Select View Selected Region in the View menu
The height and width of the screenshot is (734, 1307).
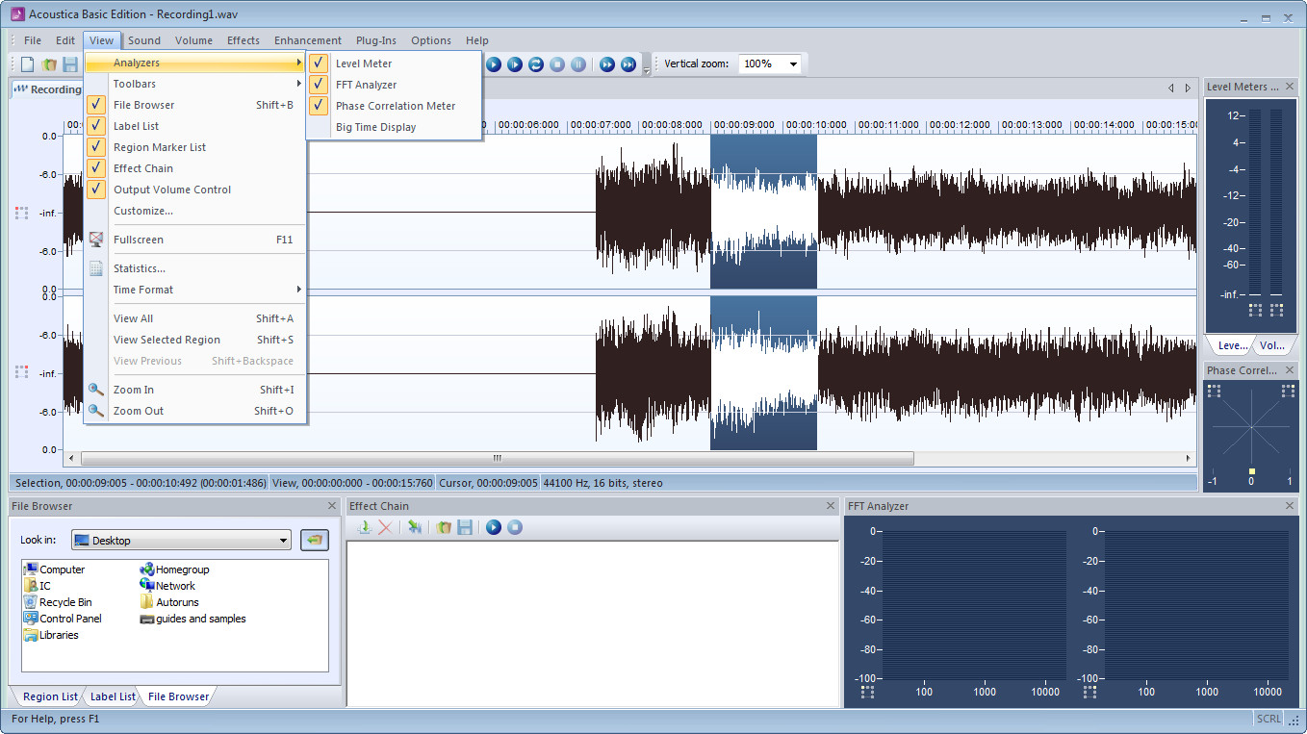tap(195, 340)
